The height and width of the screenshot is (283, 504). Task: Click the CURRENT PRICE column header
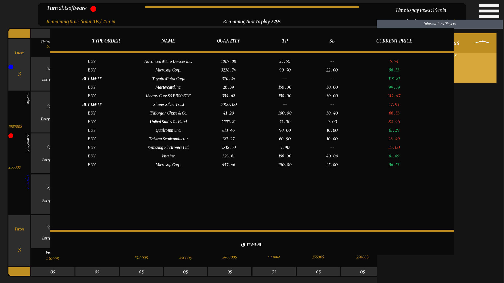coord(394,41)
